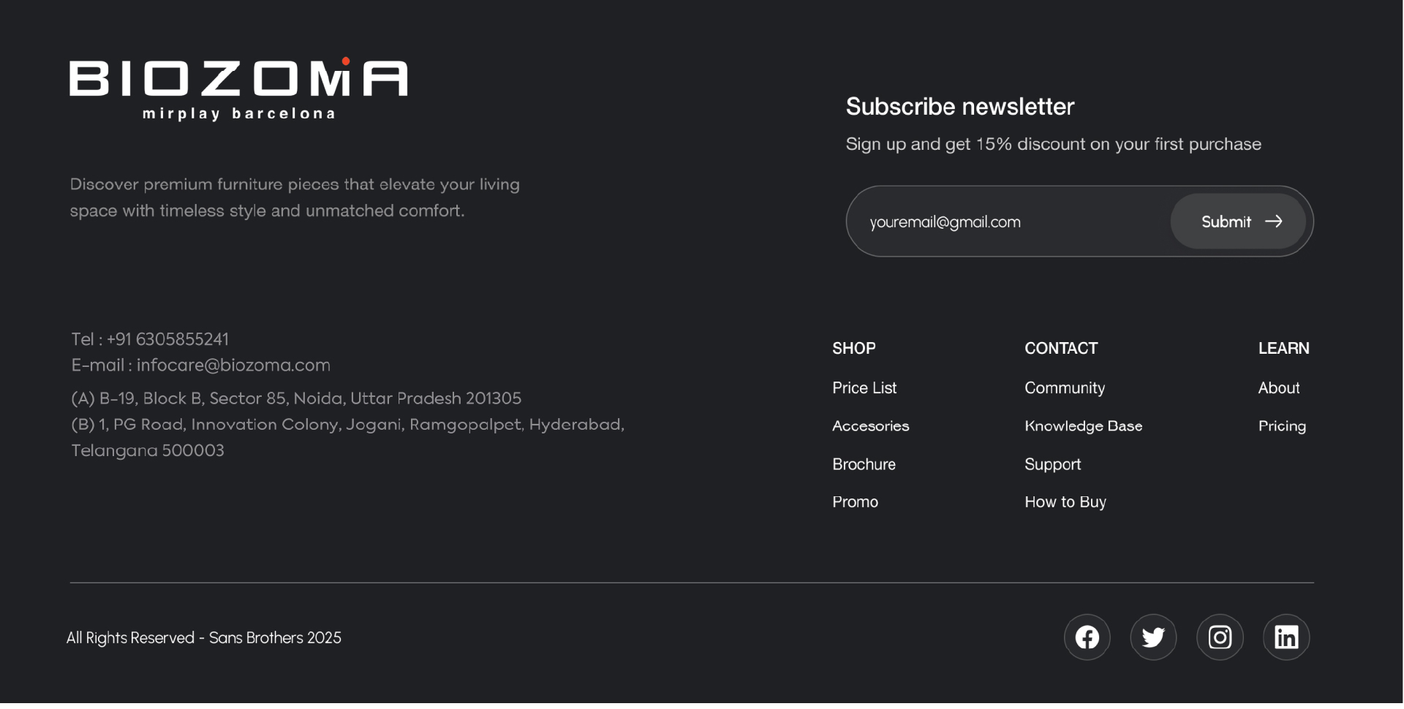Go to Knowledge Base
This screenshot has width=1404, height=709.
[x=1083, y=426]
